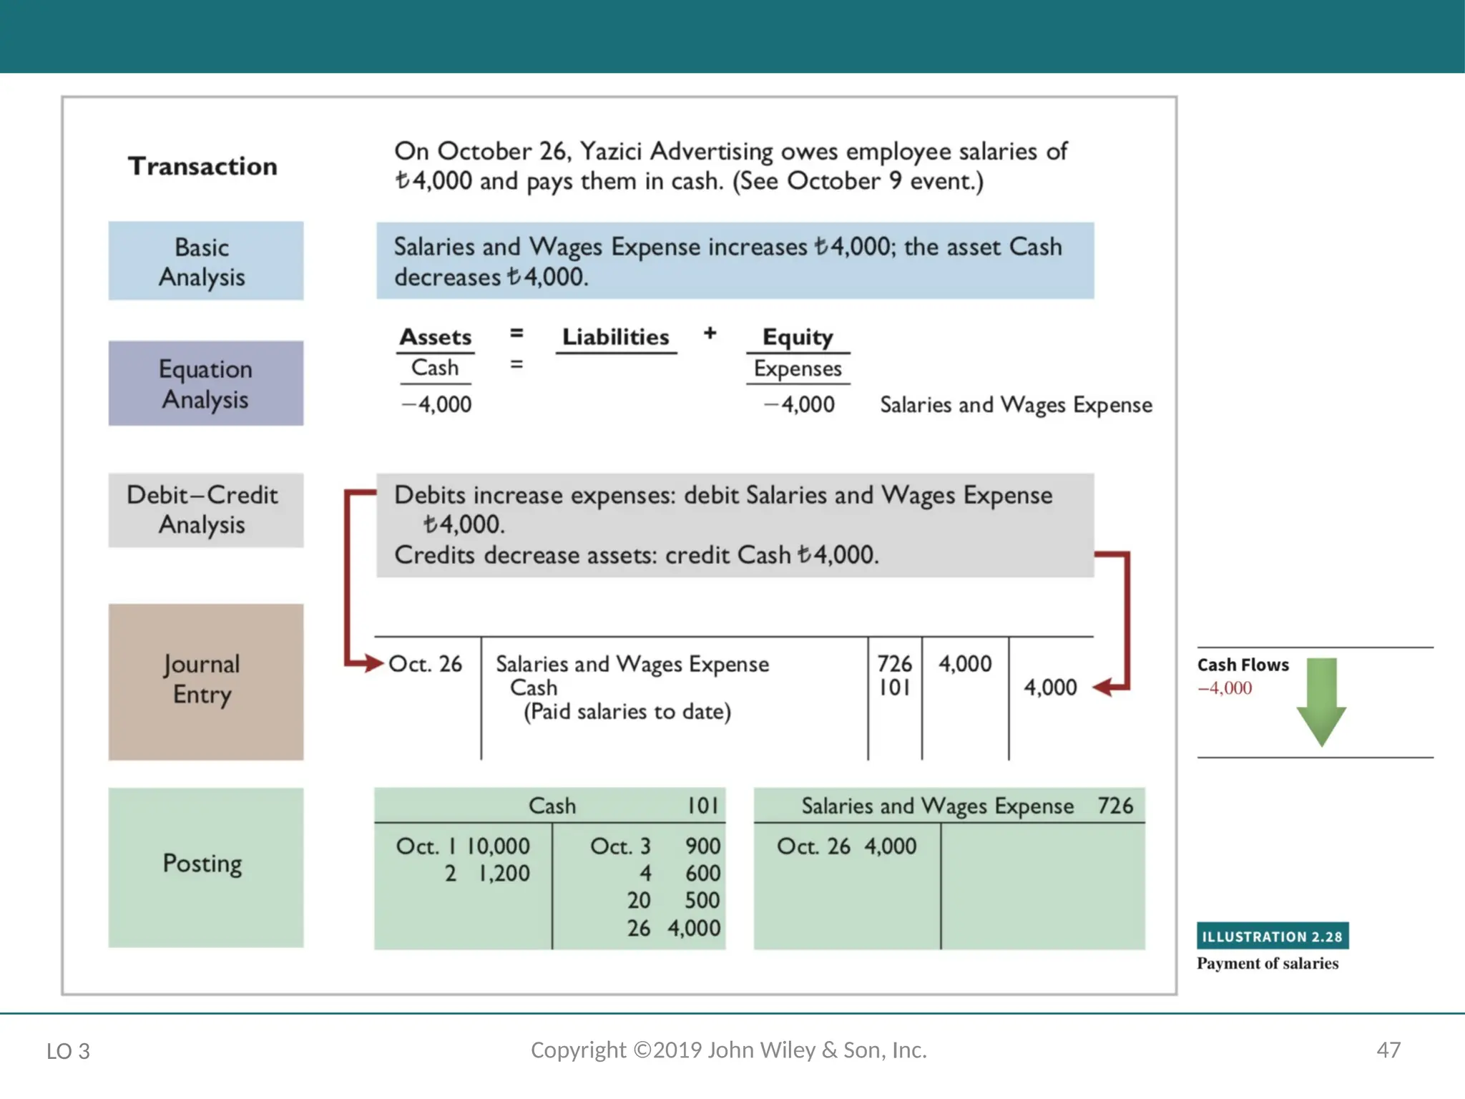Click the Equity column heading
The image size is (1465, 1099).
click(x=798, y=337)
